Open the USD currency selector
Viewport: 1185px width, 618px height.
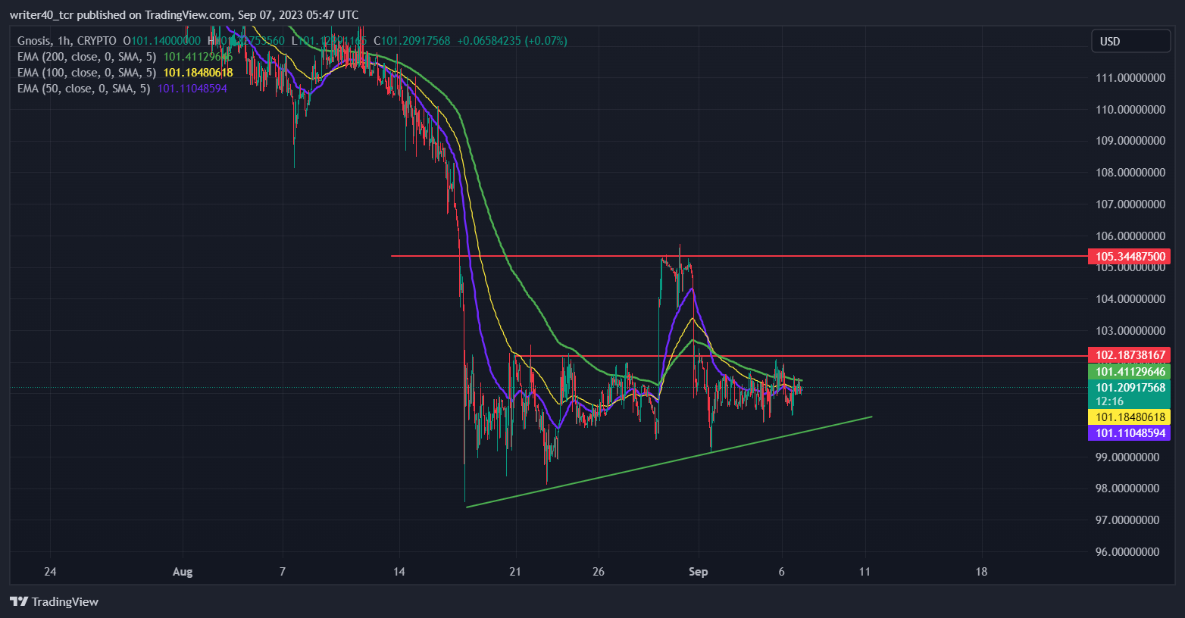click(1130, 41)
